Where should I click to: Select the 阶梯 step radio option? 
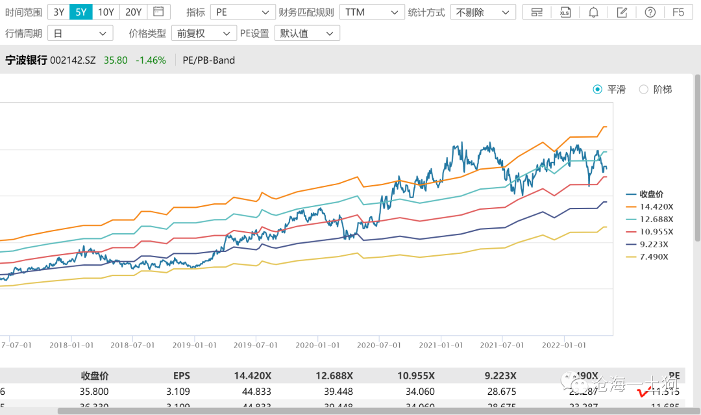644,90
